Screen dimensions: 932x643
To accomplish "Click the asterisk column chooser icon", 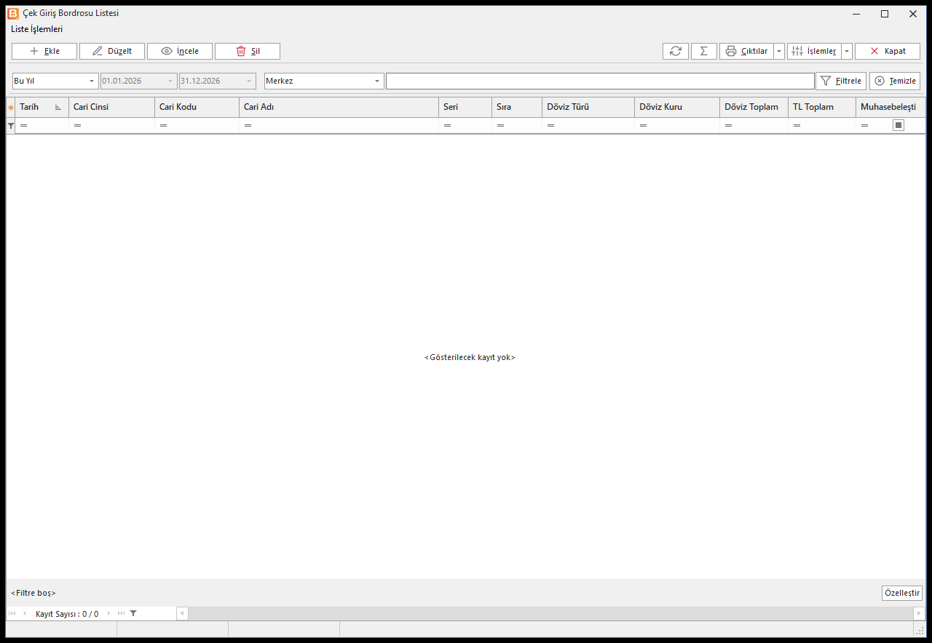I will [11, 107].
